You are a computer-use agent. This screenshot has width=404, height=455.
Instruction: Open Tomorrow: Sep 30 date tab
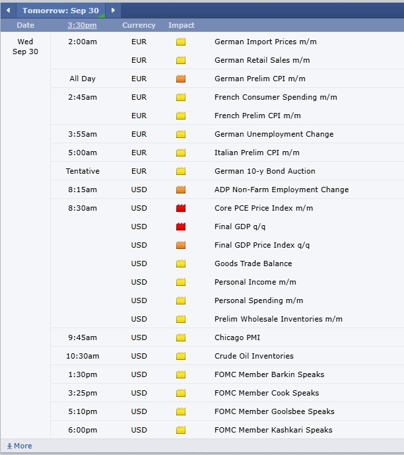[61, 11]
